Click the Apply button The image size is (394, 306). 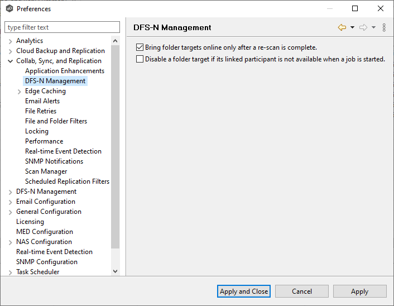tap(359, 291)
